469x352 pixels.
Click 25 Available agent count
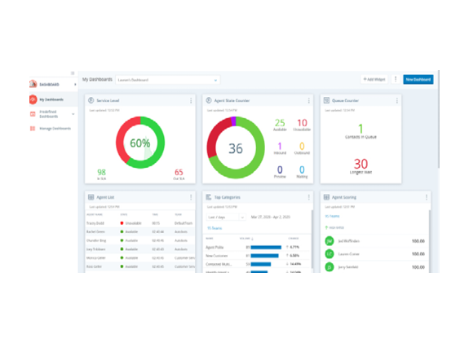[x=280, y=123]
